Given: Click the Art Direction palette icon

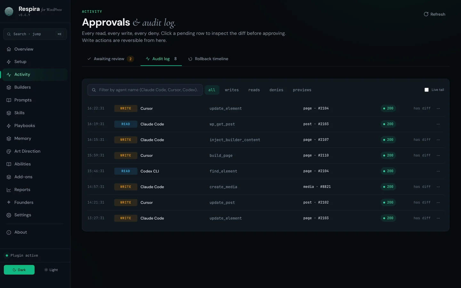Looking at the screenshot, I should tap(9, 151).
